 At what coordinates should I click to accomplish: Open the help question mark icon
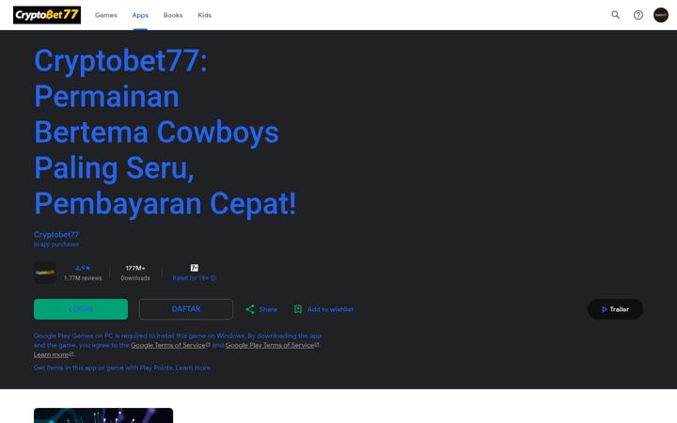click(638, 15)
